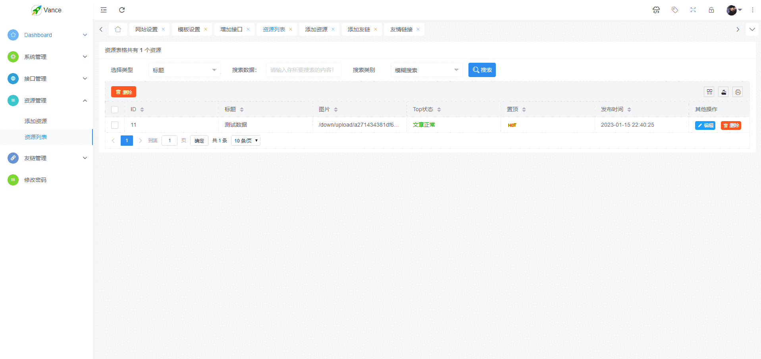The width and height of the screenshot is (761, 359).
Task: Click the lock screen icon
Action: coord(711,10)
